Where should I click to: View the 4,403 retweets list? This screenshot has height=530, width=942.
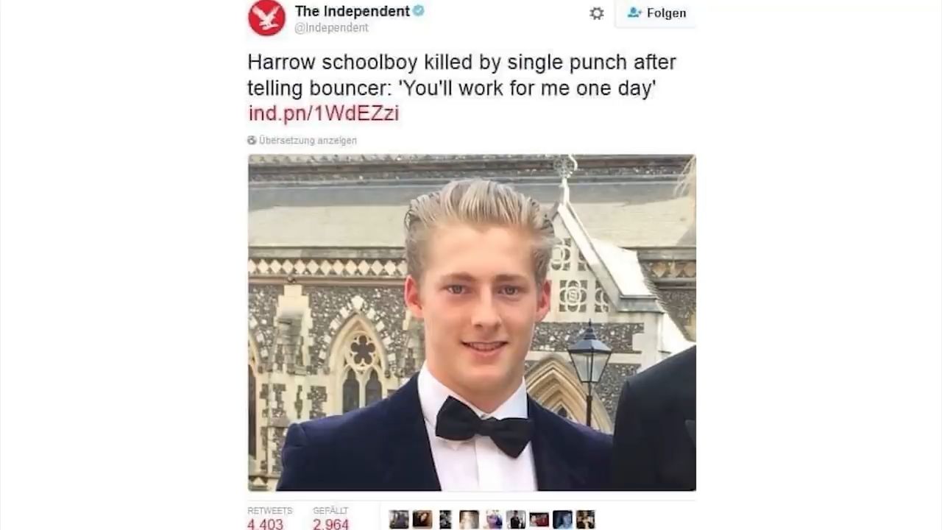(265, 518)
